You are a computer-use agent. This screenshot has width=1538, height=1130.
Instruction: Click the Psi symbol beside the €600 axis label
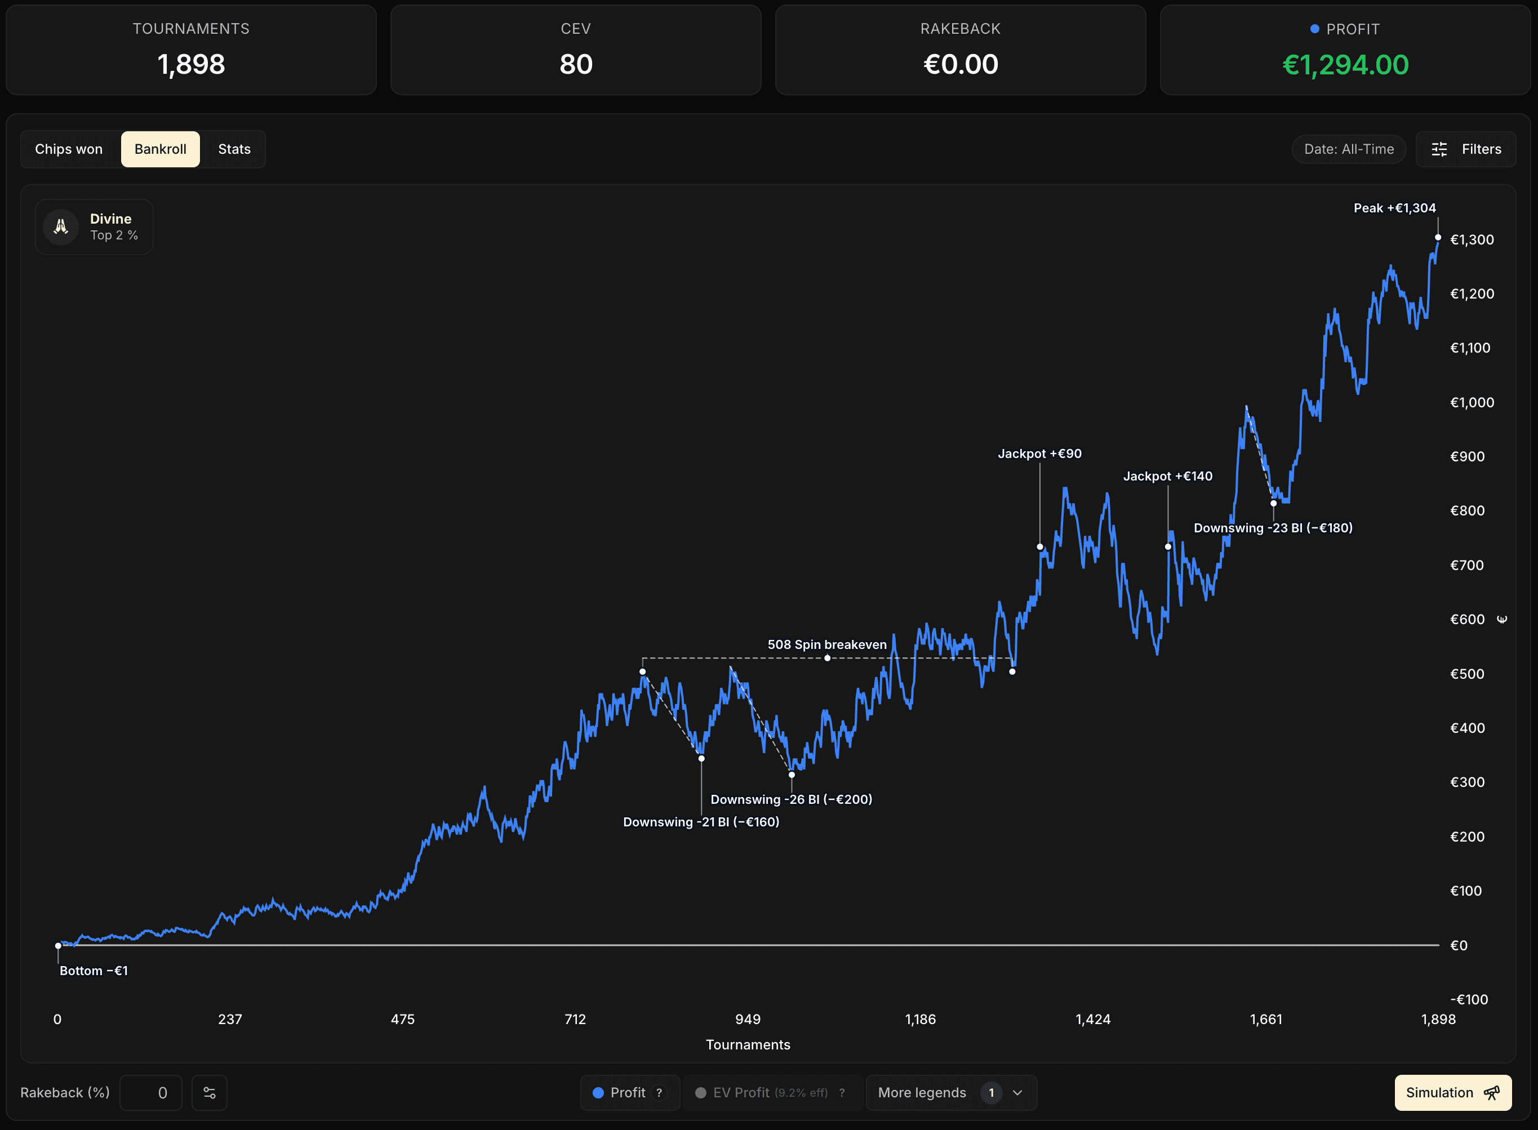coord(1503,619)
